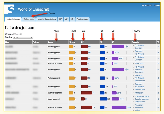This screenshot has width=164, height=114.
Task: Click the Pouvoirs column header
Action: 136,42
